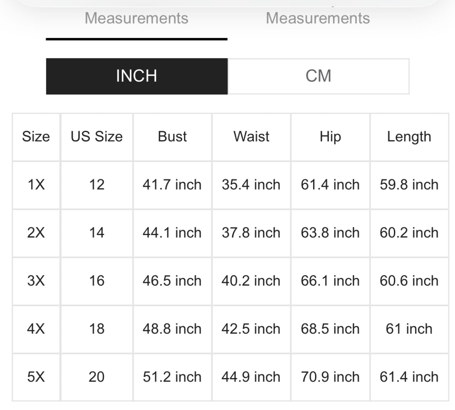Choose the 3X size row label
455x410 pixels.
pos(36,281)
